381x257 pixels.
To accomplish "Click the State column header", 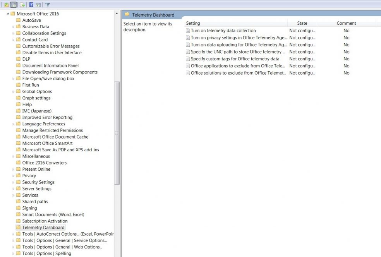I will (x=302, y=23).
